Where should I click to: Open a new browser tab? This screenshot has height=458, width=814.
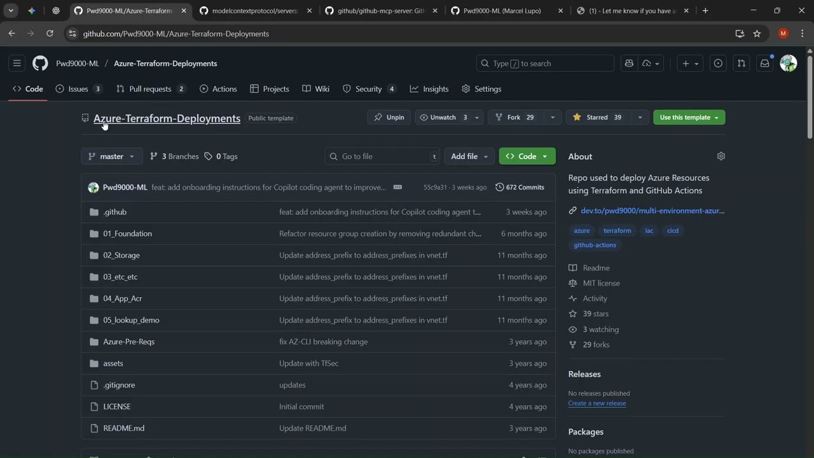point(705,11)
